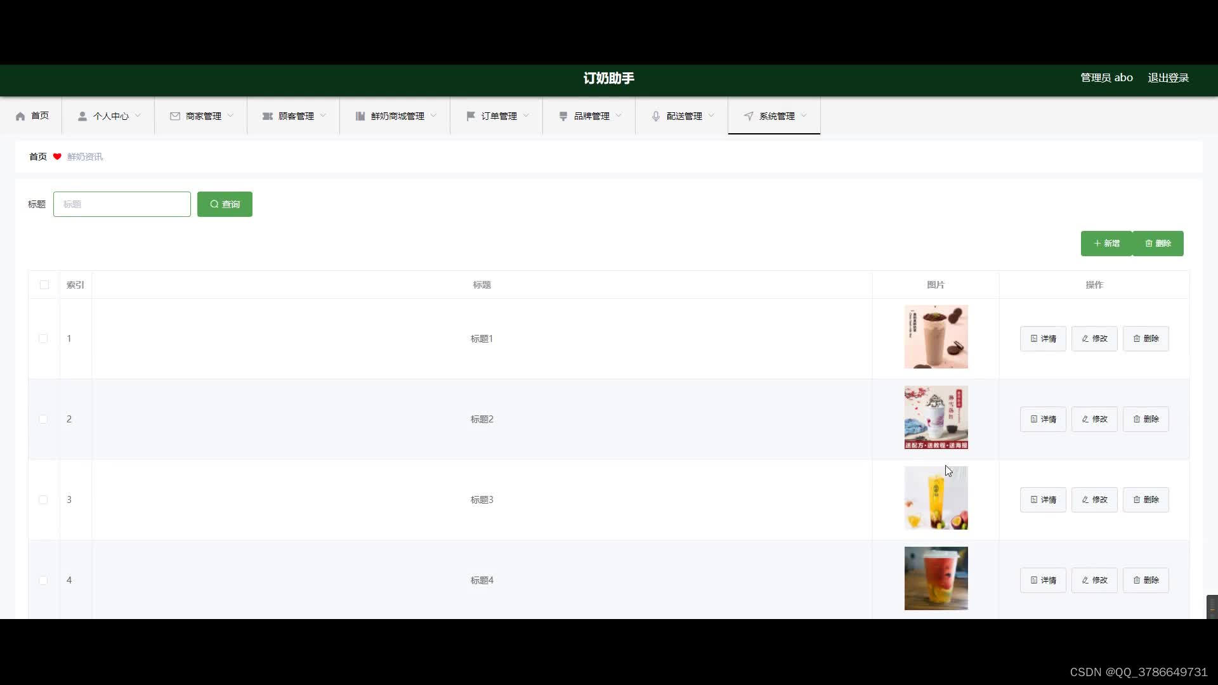Check the checkbox for row 3
Viewport: 1218px width, 685px height.
tap(43, 500)
